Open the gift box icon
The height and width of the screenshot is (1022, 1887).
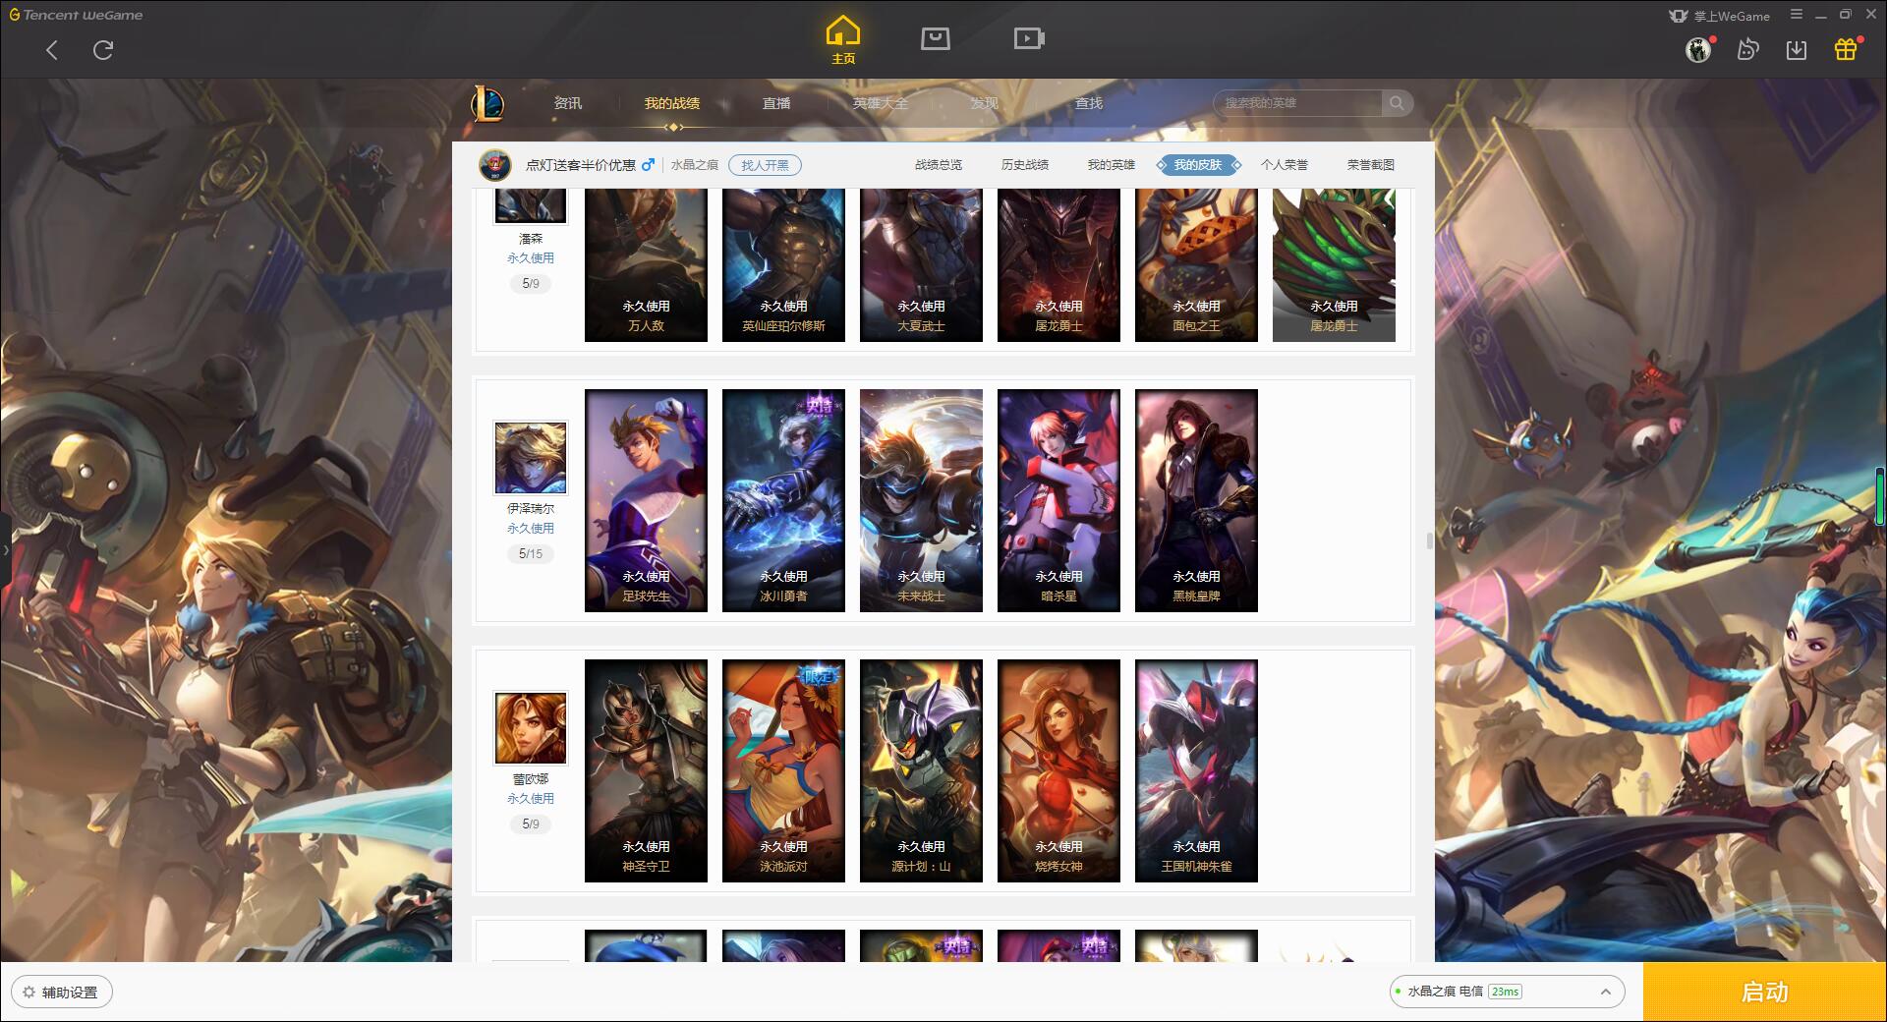(x=1846, y=49)
